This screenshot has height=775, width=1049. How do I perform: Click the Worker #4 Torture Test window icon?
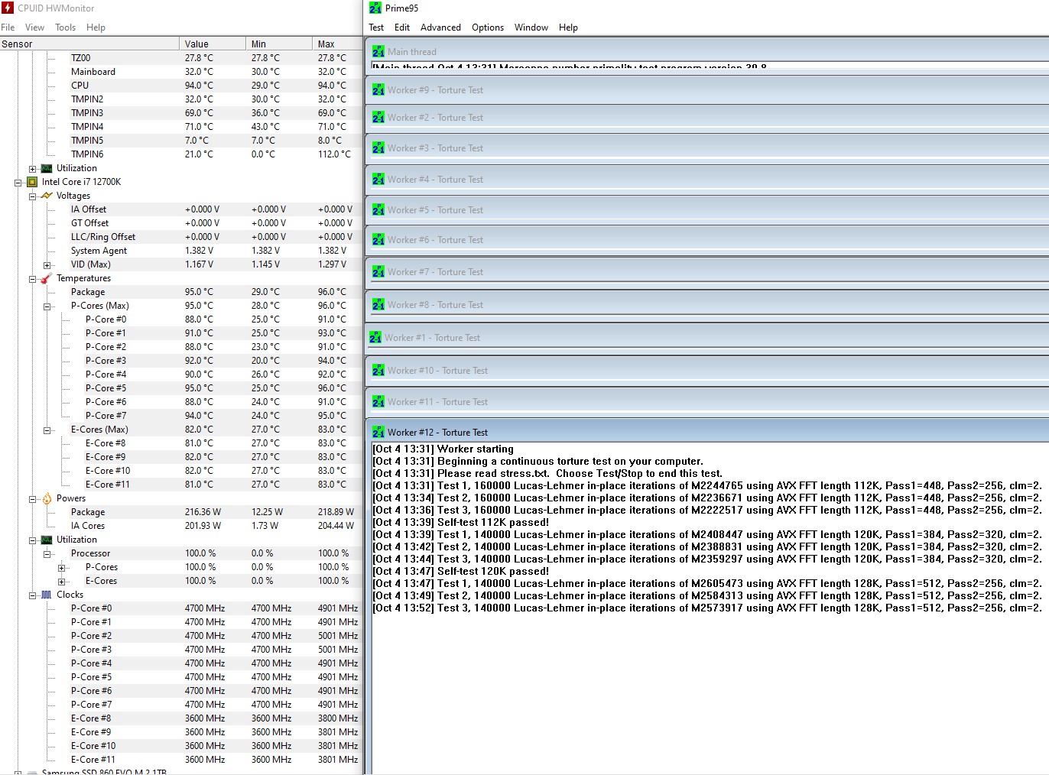point(378,179)
